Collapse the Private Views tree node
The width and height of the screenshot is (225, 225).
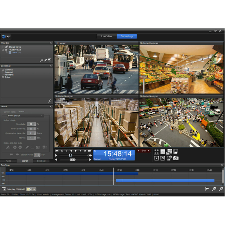(3, 50)
